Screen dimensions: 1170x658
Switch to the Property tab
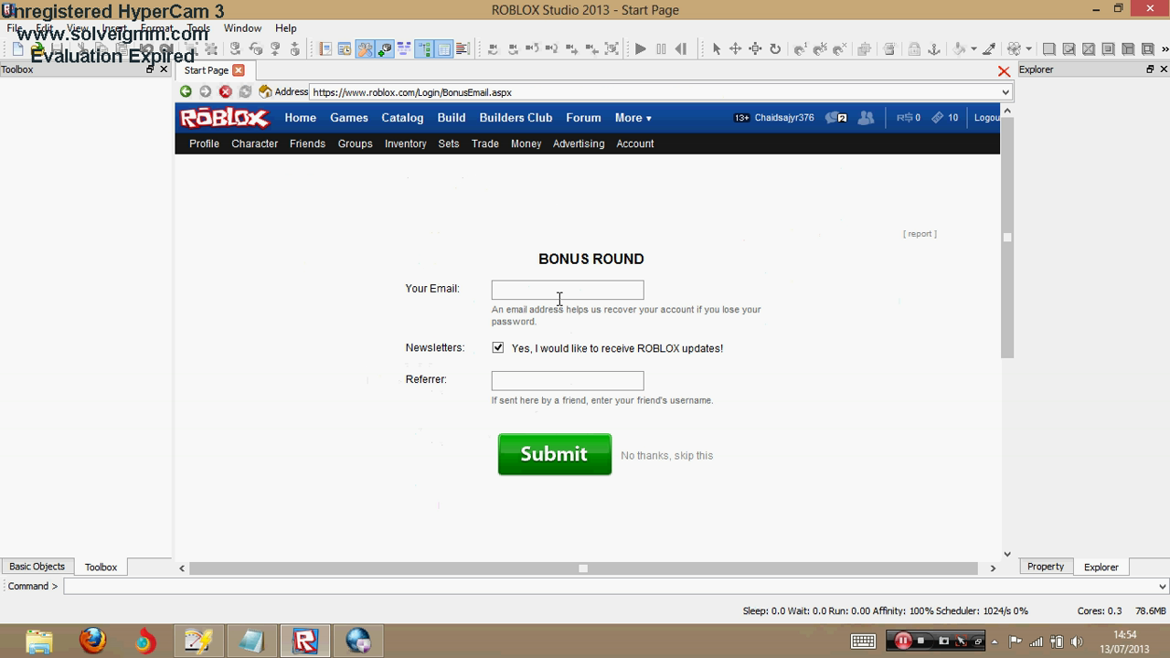[x=1045, y=567]
